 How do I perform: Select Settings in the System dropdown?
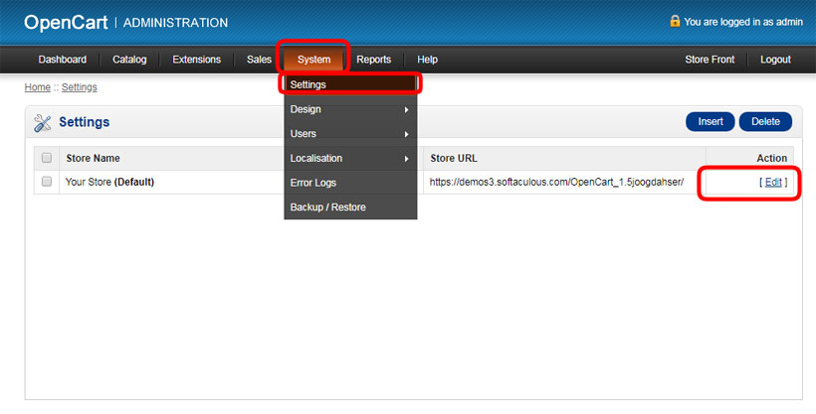[350, 84]
